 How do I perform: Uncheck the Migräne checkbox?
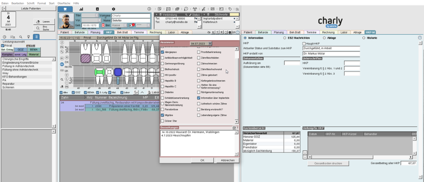click(162, 115)
